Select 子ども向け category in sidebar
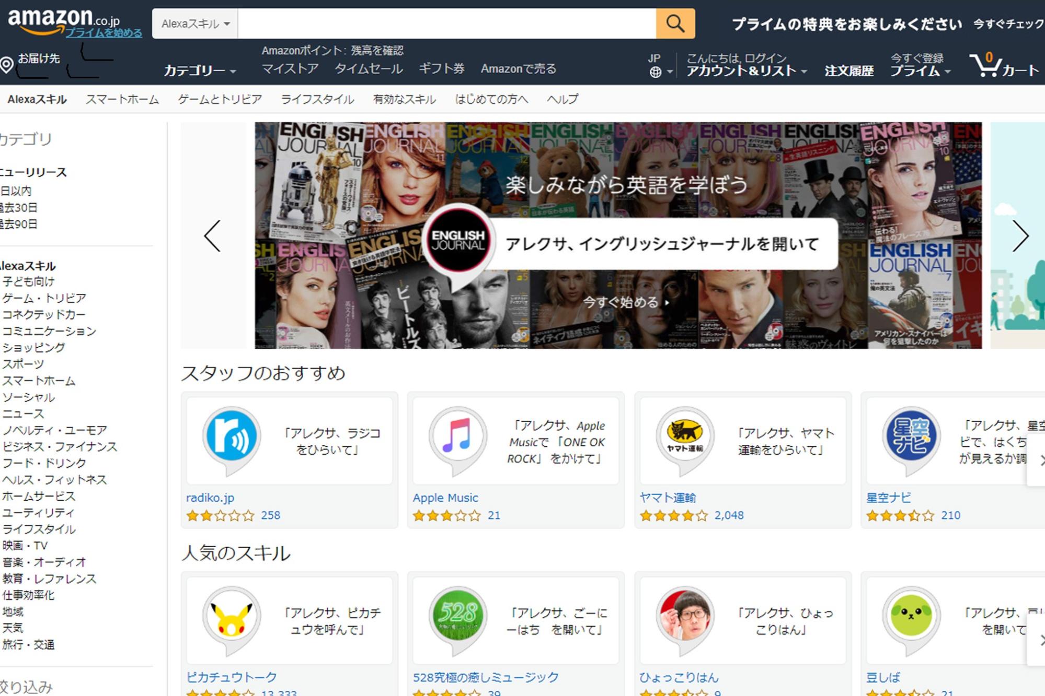The image size is (1045, 696). (x=29, y=282)
